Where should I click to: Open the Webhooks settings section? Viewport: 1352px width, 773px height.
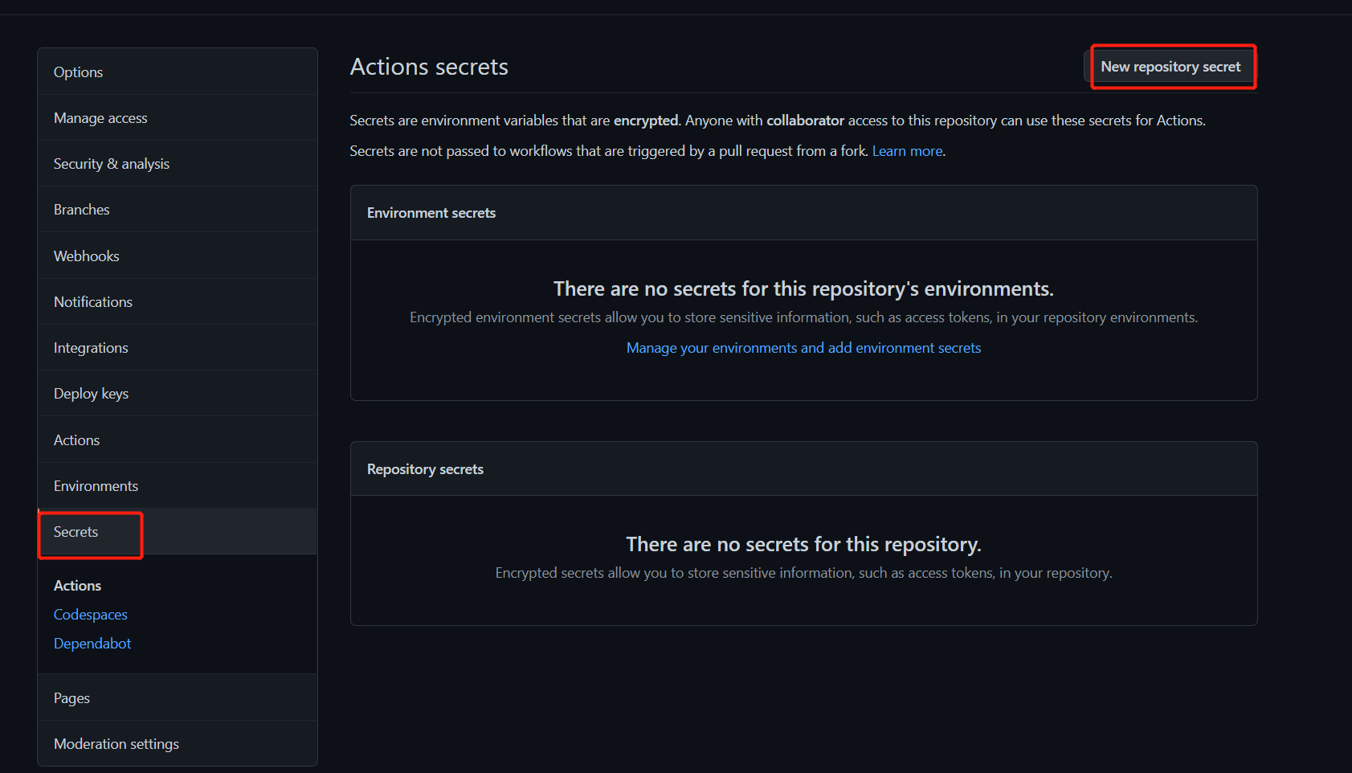coord(87,256)
